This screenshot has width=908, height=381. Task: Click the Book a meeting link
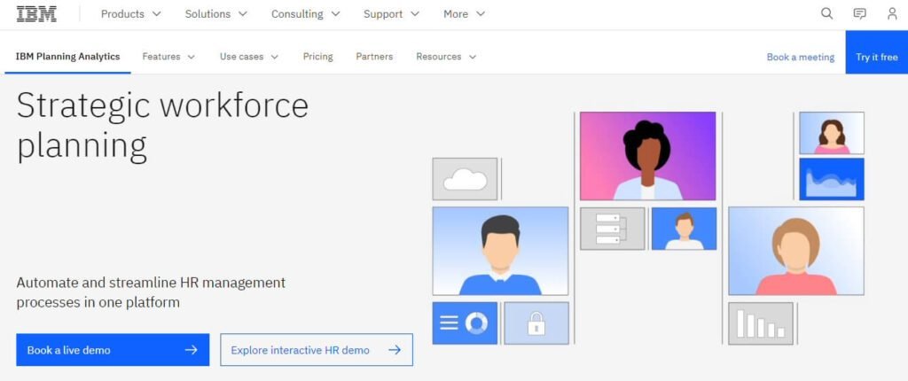coord(801,58)
